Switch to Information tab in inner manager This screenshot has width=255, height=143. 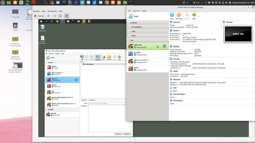pos(92,100)
